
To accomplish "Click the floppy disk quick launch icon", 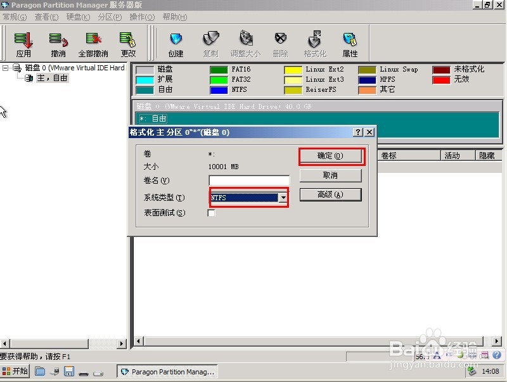I will tap(69, 371).
